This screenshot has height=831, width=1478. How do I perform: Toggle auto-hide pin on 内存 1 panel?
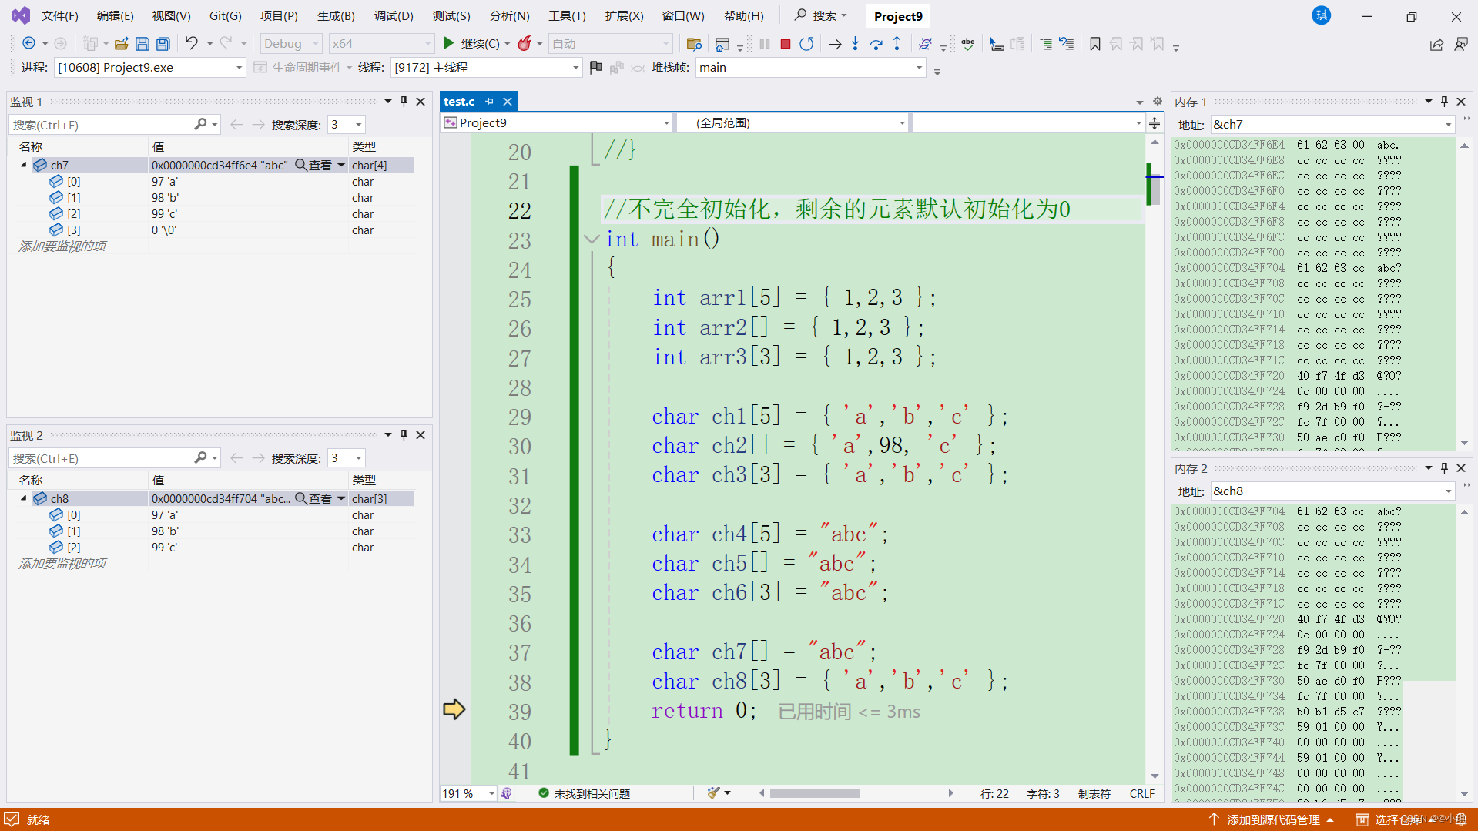point(1444,102)
